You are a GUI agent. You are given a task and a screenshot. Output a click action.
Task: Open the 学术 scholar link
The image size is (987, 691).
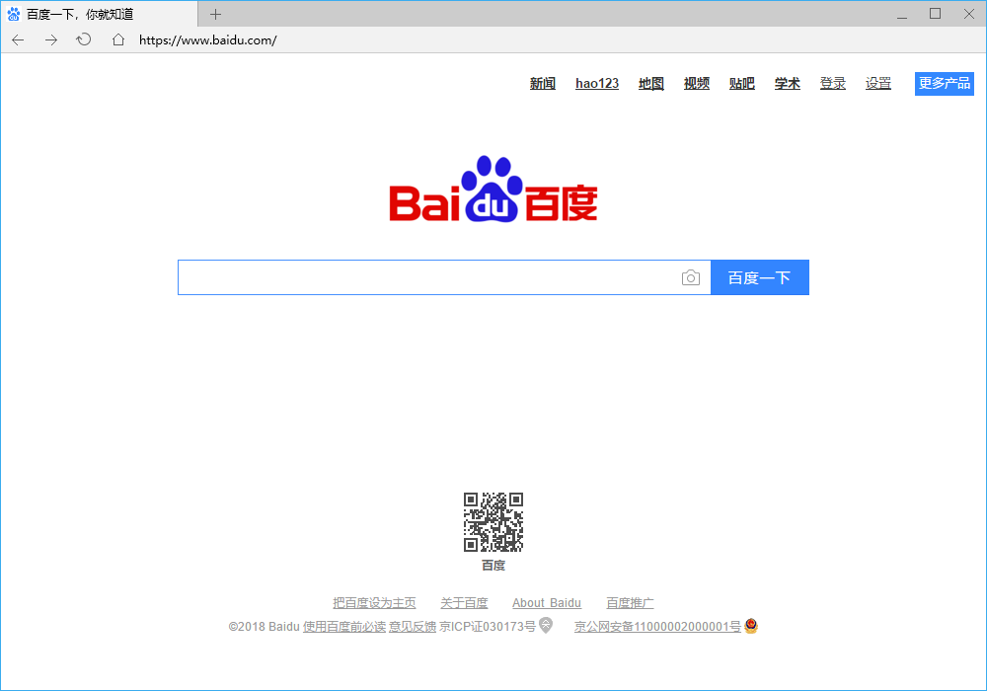pyautogui.click(x=787, y=83)
